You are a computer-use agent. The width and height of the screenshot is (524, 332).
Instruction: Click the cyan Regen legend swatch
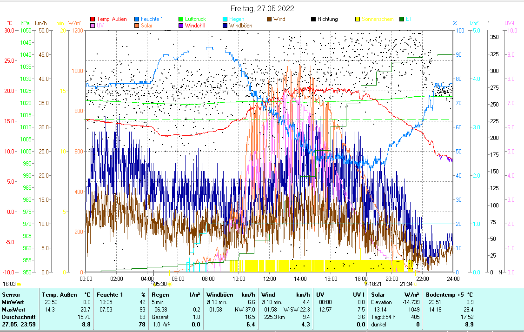225,19
